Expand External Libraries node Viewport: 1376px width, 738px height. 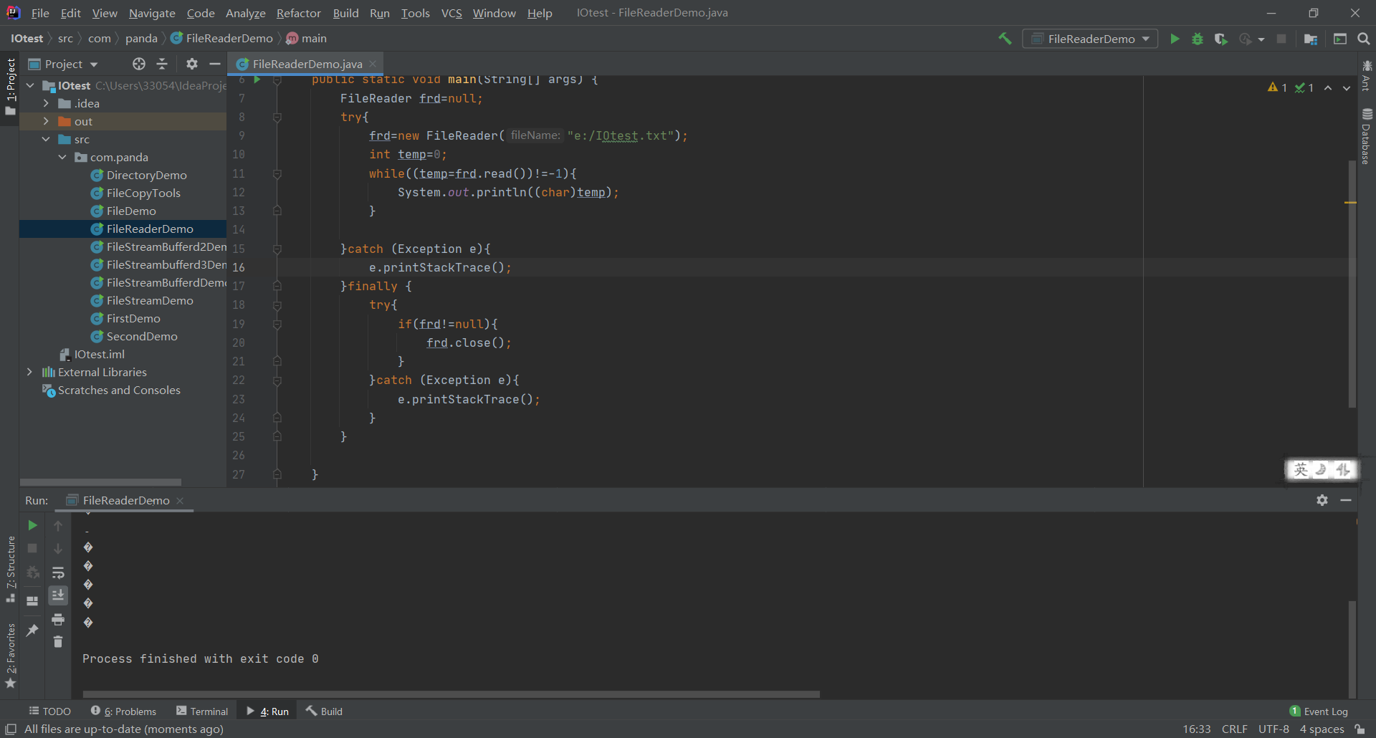coord(29,372)
